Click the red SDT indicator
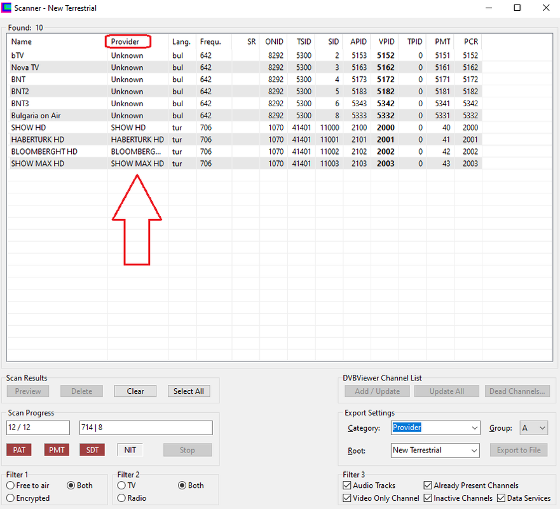The height and width of the screenshot is (509, 560). click(92, 450)
